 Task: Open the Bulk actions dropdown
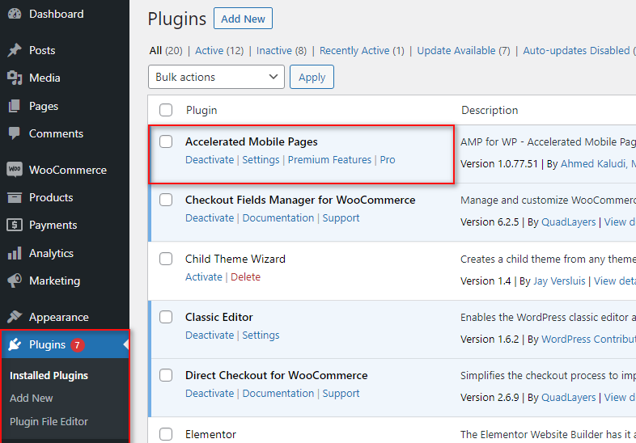click(x=216, y=77)
